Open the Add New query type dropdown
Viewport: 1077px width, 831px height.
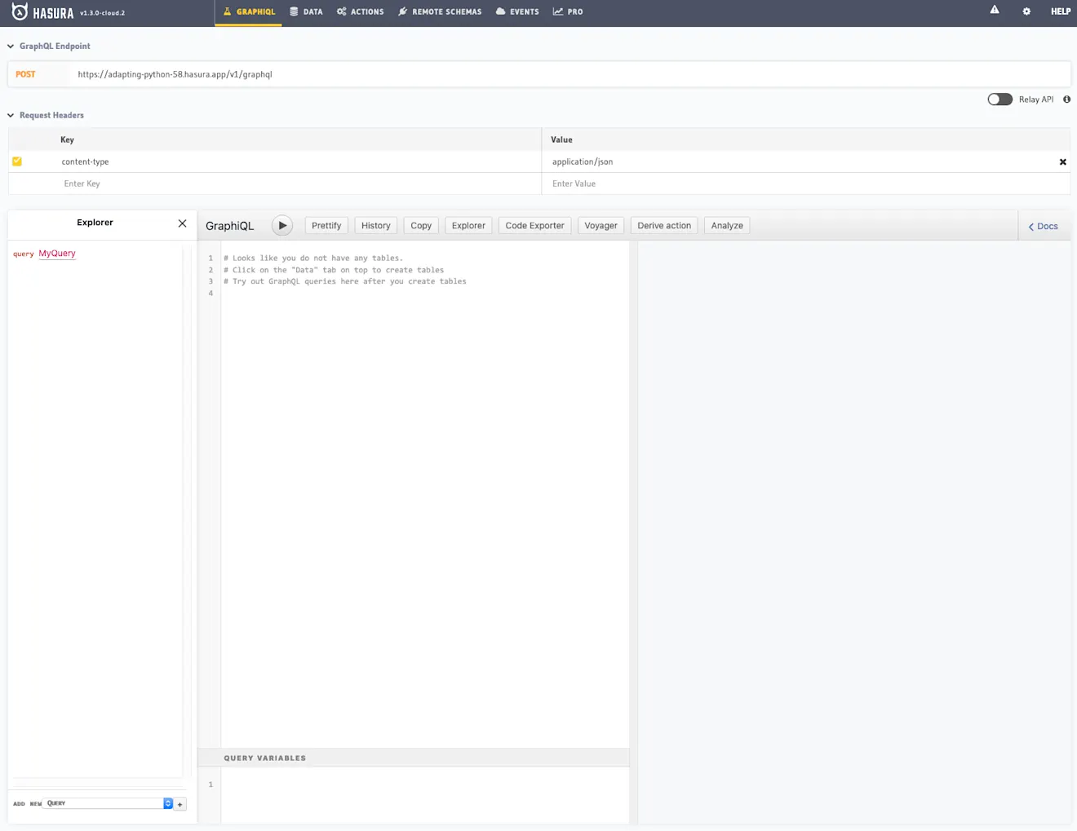pyautogui.click(x=109, y=803)
